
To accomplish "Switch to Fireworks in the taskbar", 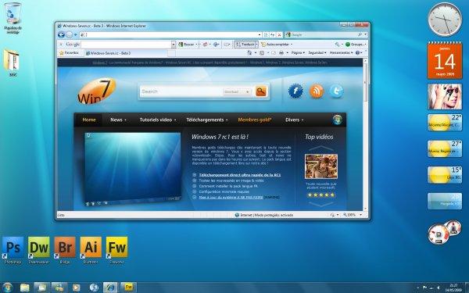I will (x=129, y=288).
